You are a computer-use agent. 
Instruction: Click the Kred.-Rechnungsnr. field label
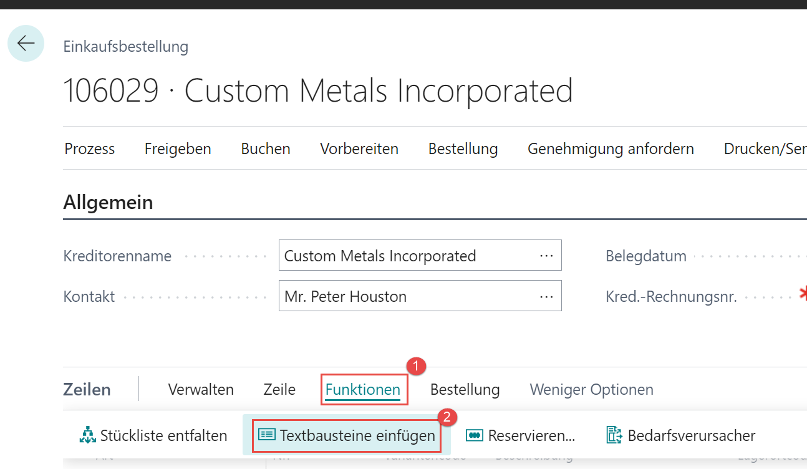tap(671, 297)
